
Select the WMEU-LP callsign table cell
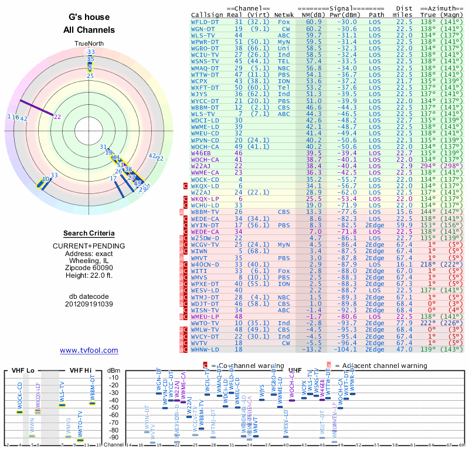pyautogui.click(x=205, y=317)
